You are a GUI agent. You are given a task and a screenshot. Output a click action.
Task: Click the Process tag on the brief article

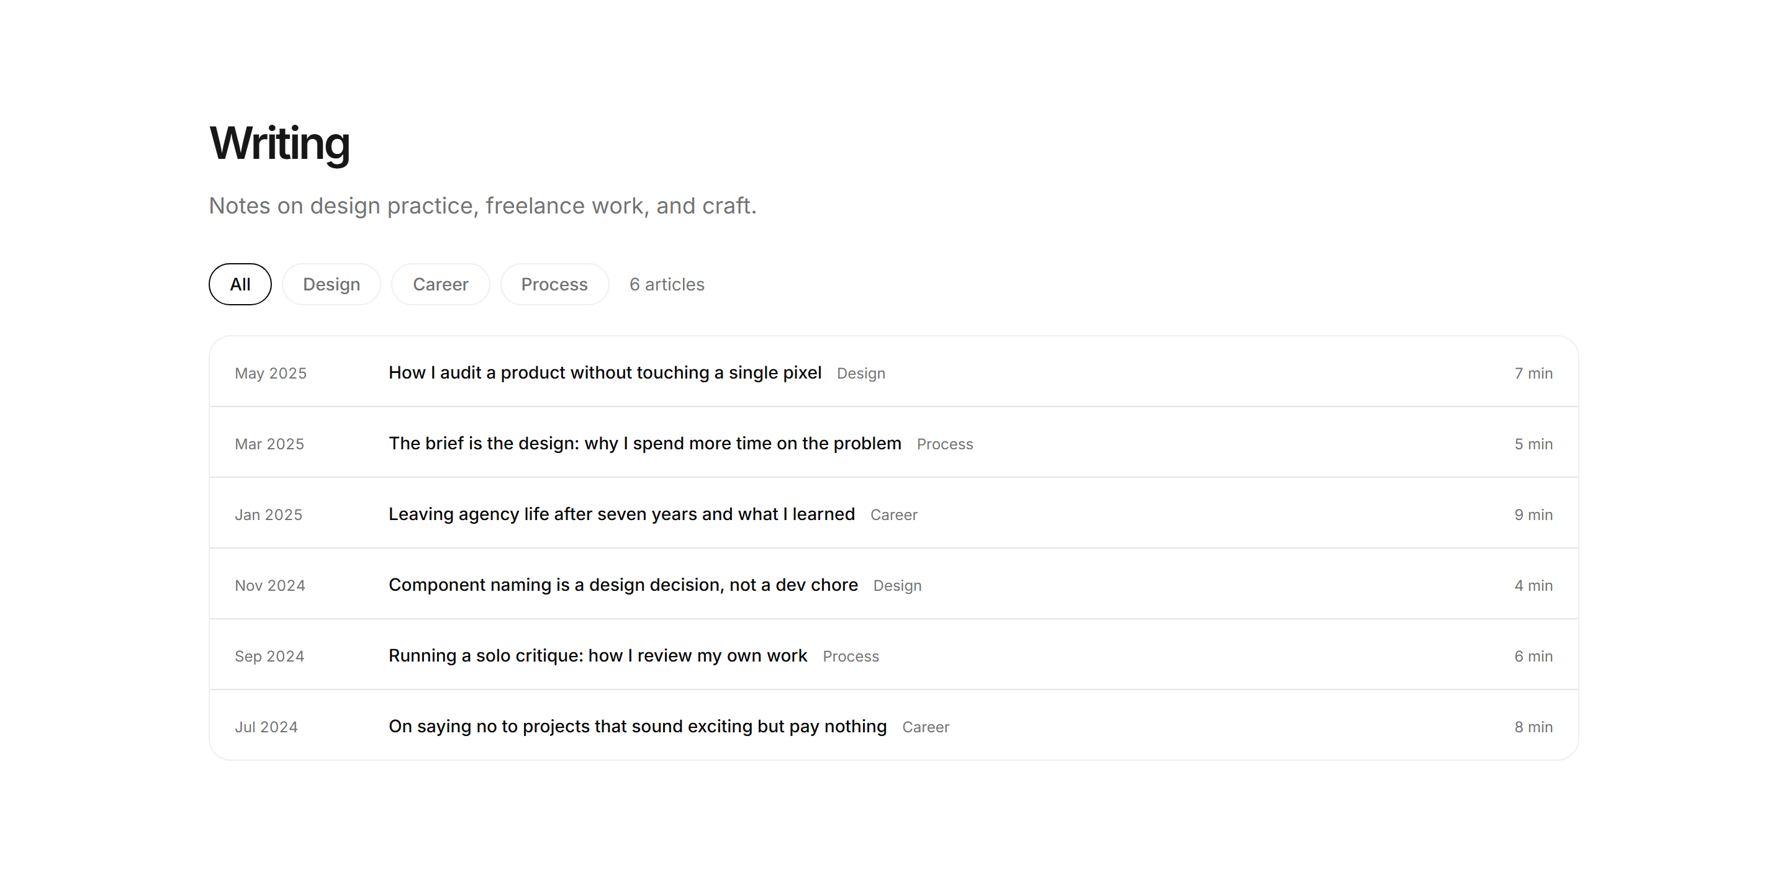945,444
